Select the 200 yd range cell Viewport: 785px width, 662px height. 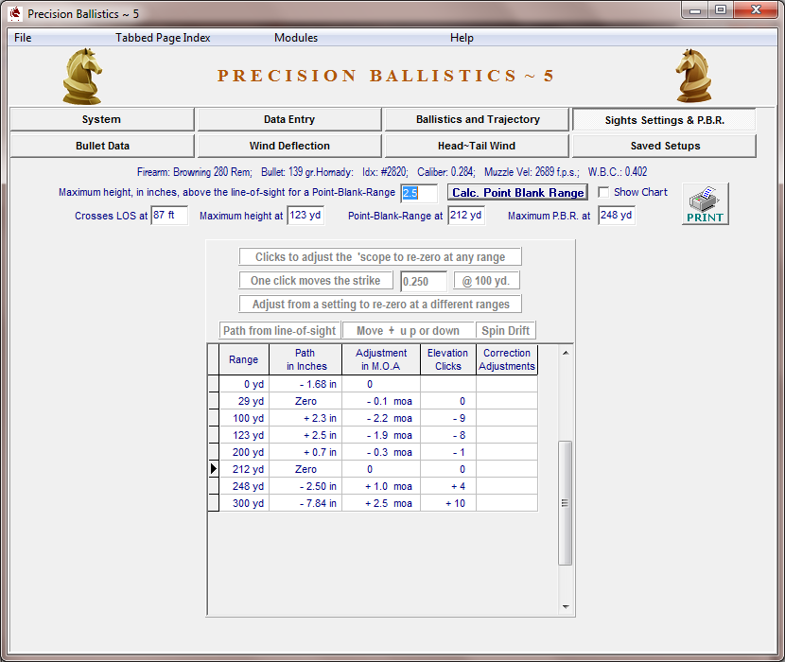(x=244, y=452)
